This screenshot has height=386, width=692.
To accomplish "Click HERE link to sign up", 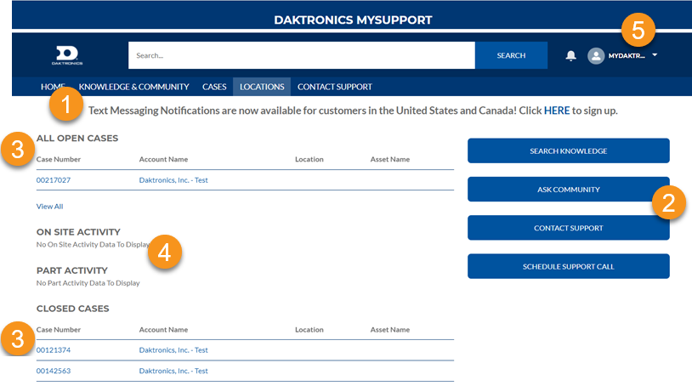I will coord(556,111).
